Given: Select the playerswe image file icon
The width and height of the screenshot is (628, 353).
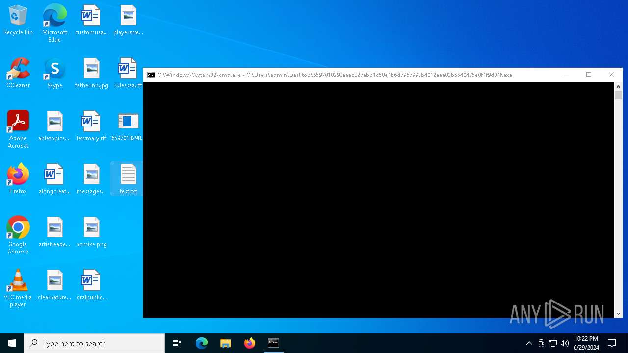Looking at the screenshot, I should coord(128,21).
